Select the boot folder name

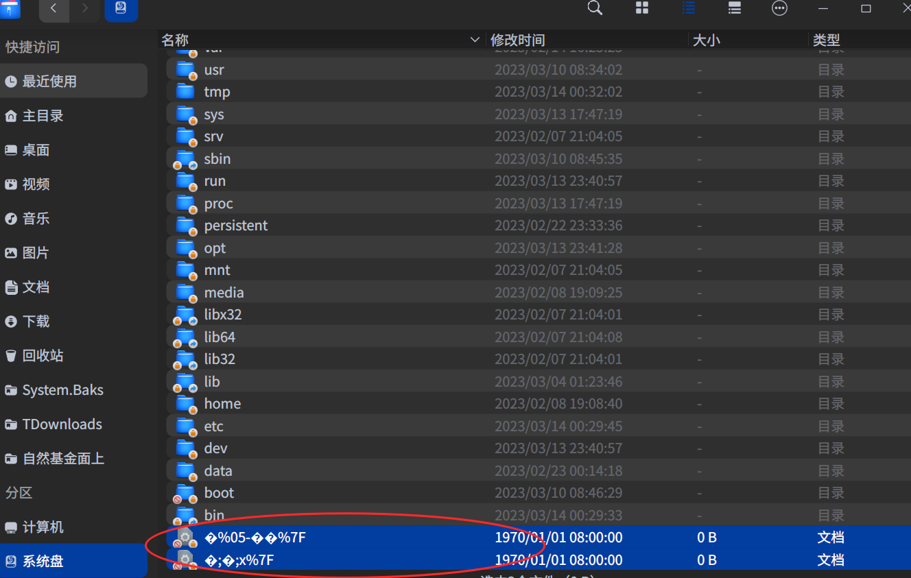click(219, 493)
